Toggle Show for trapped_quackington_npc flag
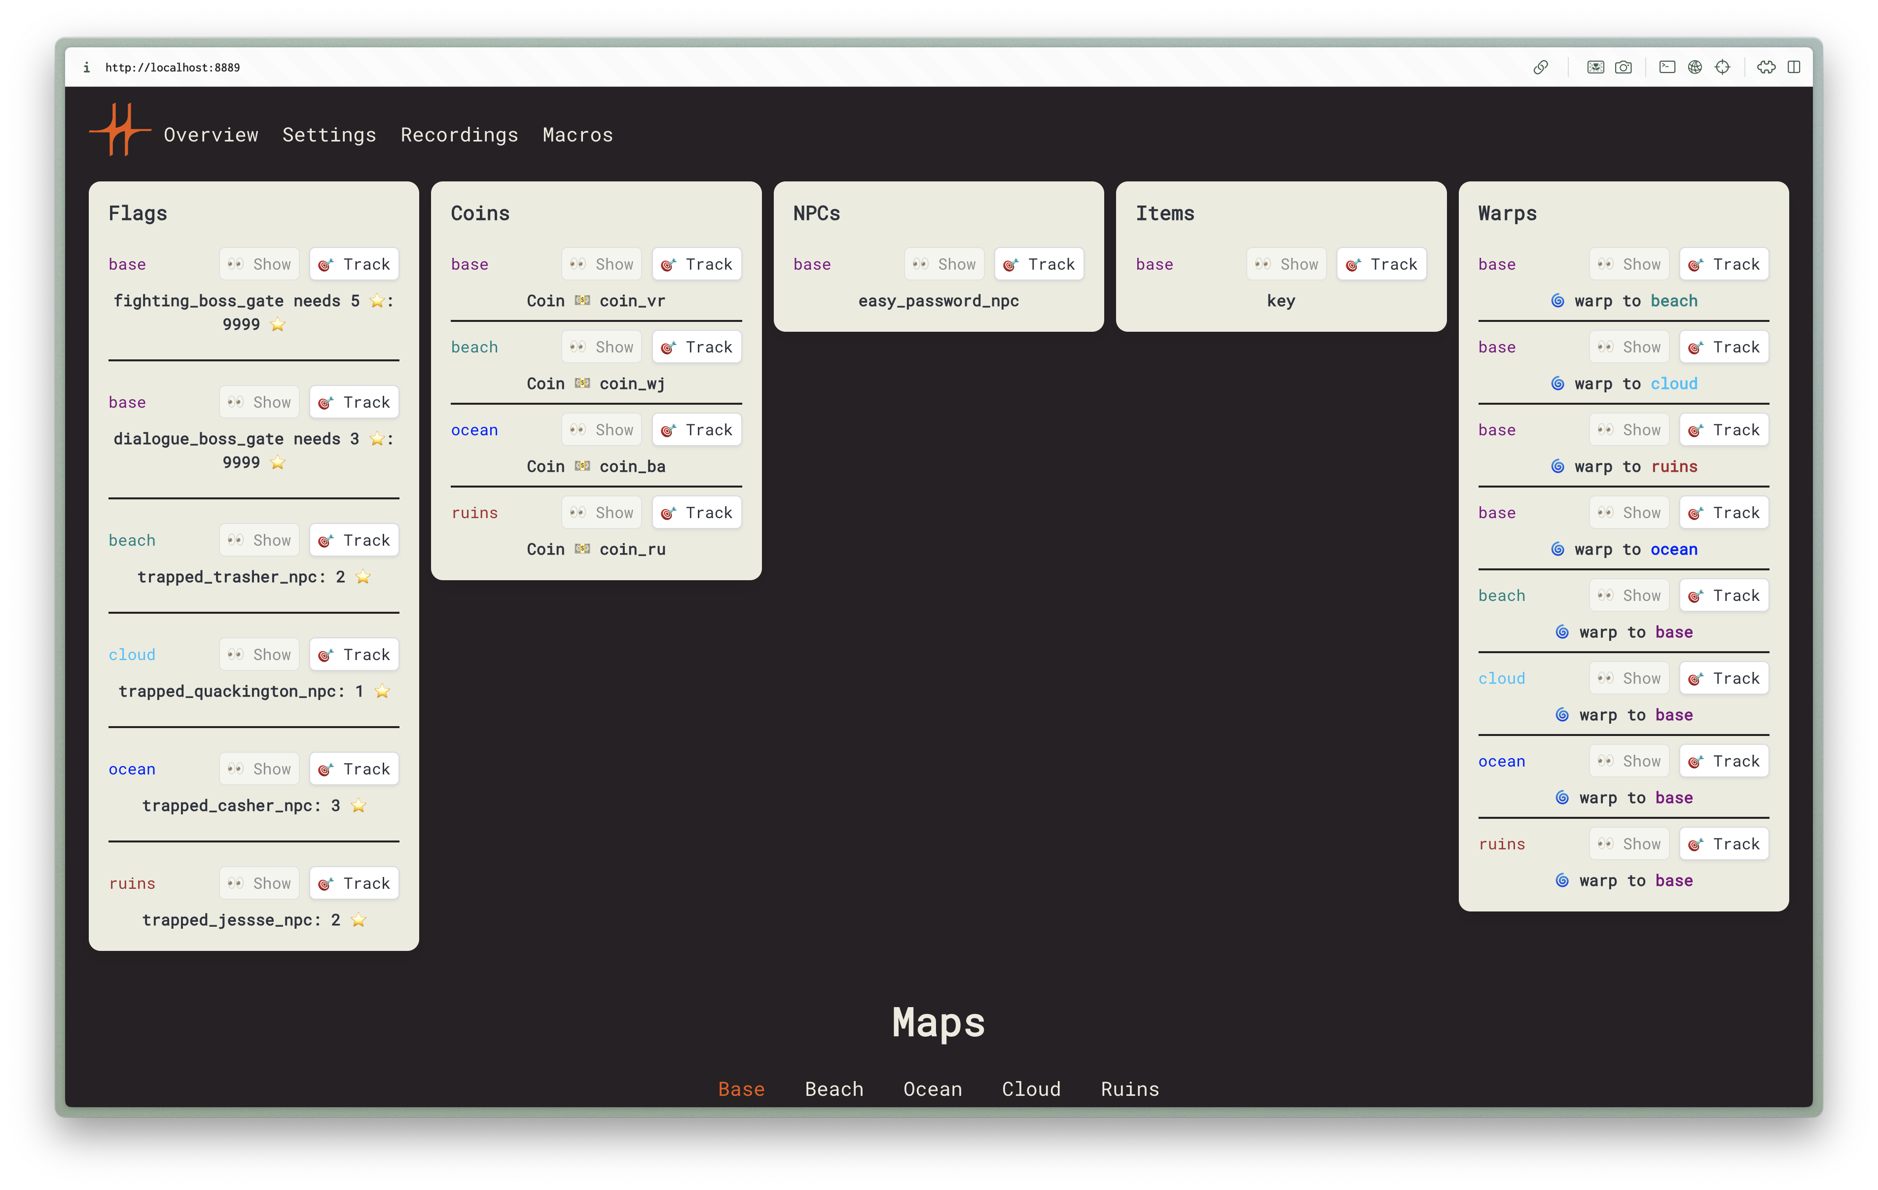 259,654
